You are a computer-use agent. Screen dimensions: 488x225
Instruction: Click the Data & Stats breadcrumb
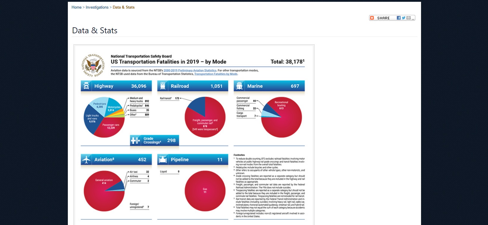click(x=123, y=7)
